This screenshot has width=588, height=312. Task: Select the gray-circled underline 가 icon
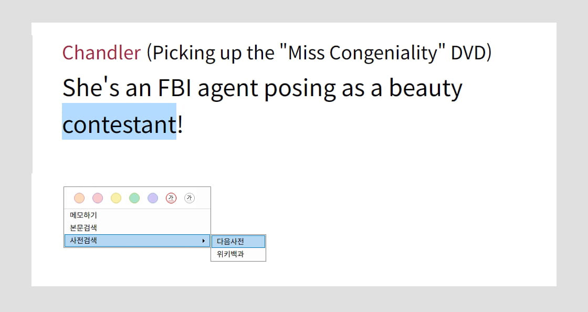click(x=190, y=198)
